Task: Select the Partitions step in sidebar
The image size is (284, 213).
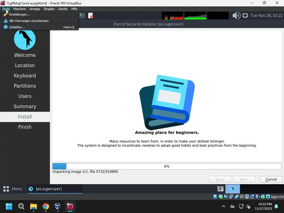Action: coord(25,86)
